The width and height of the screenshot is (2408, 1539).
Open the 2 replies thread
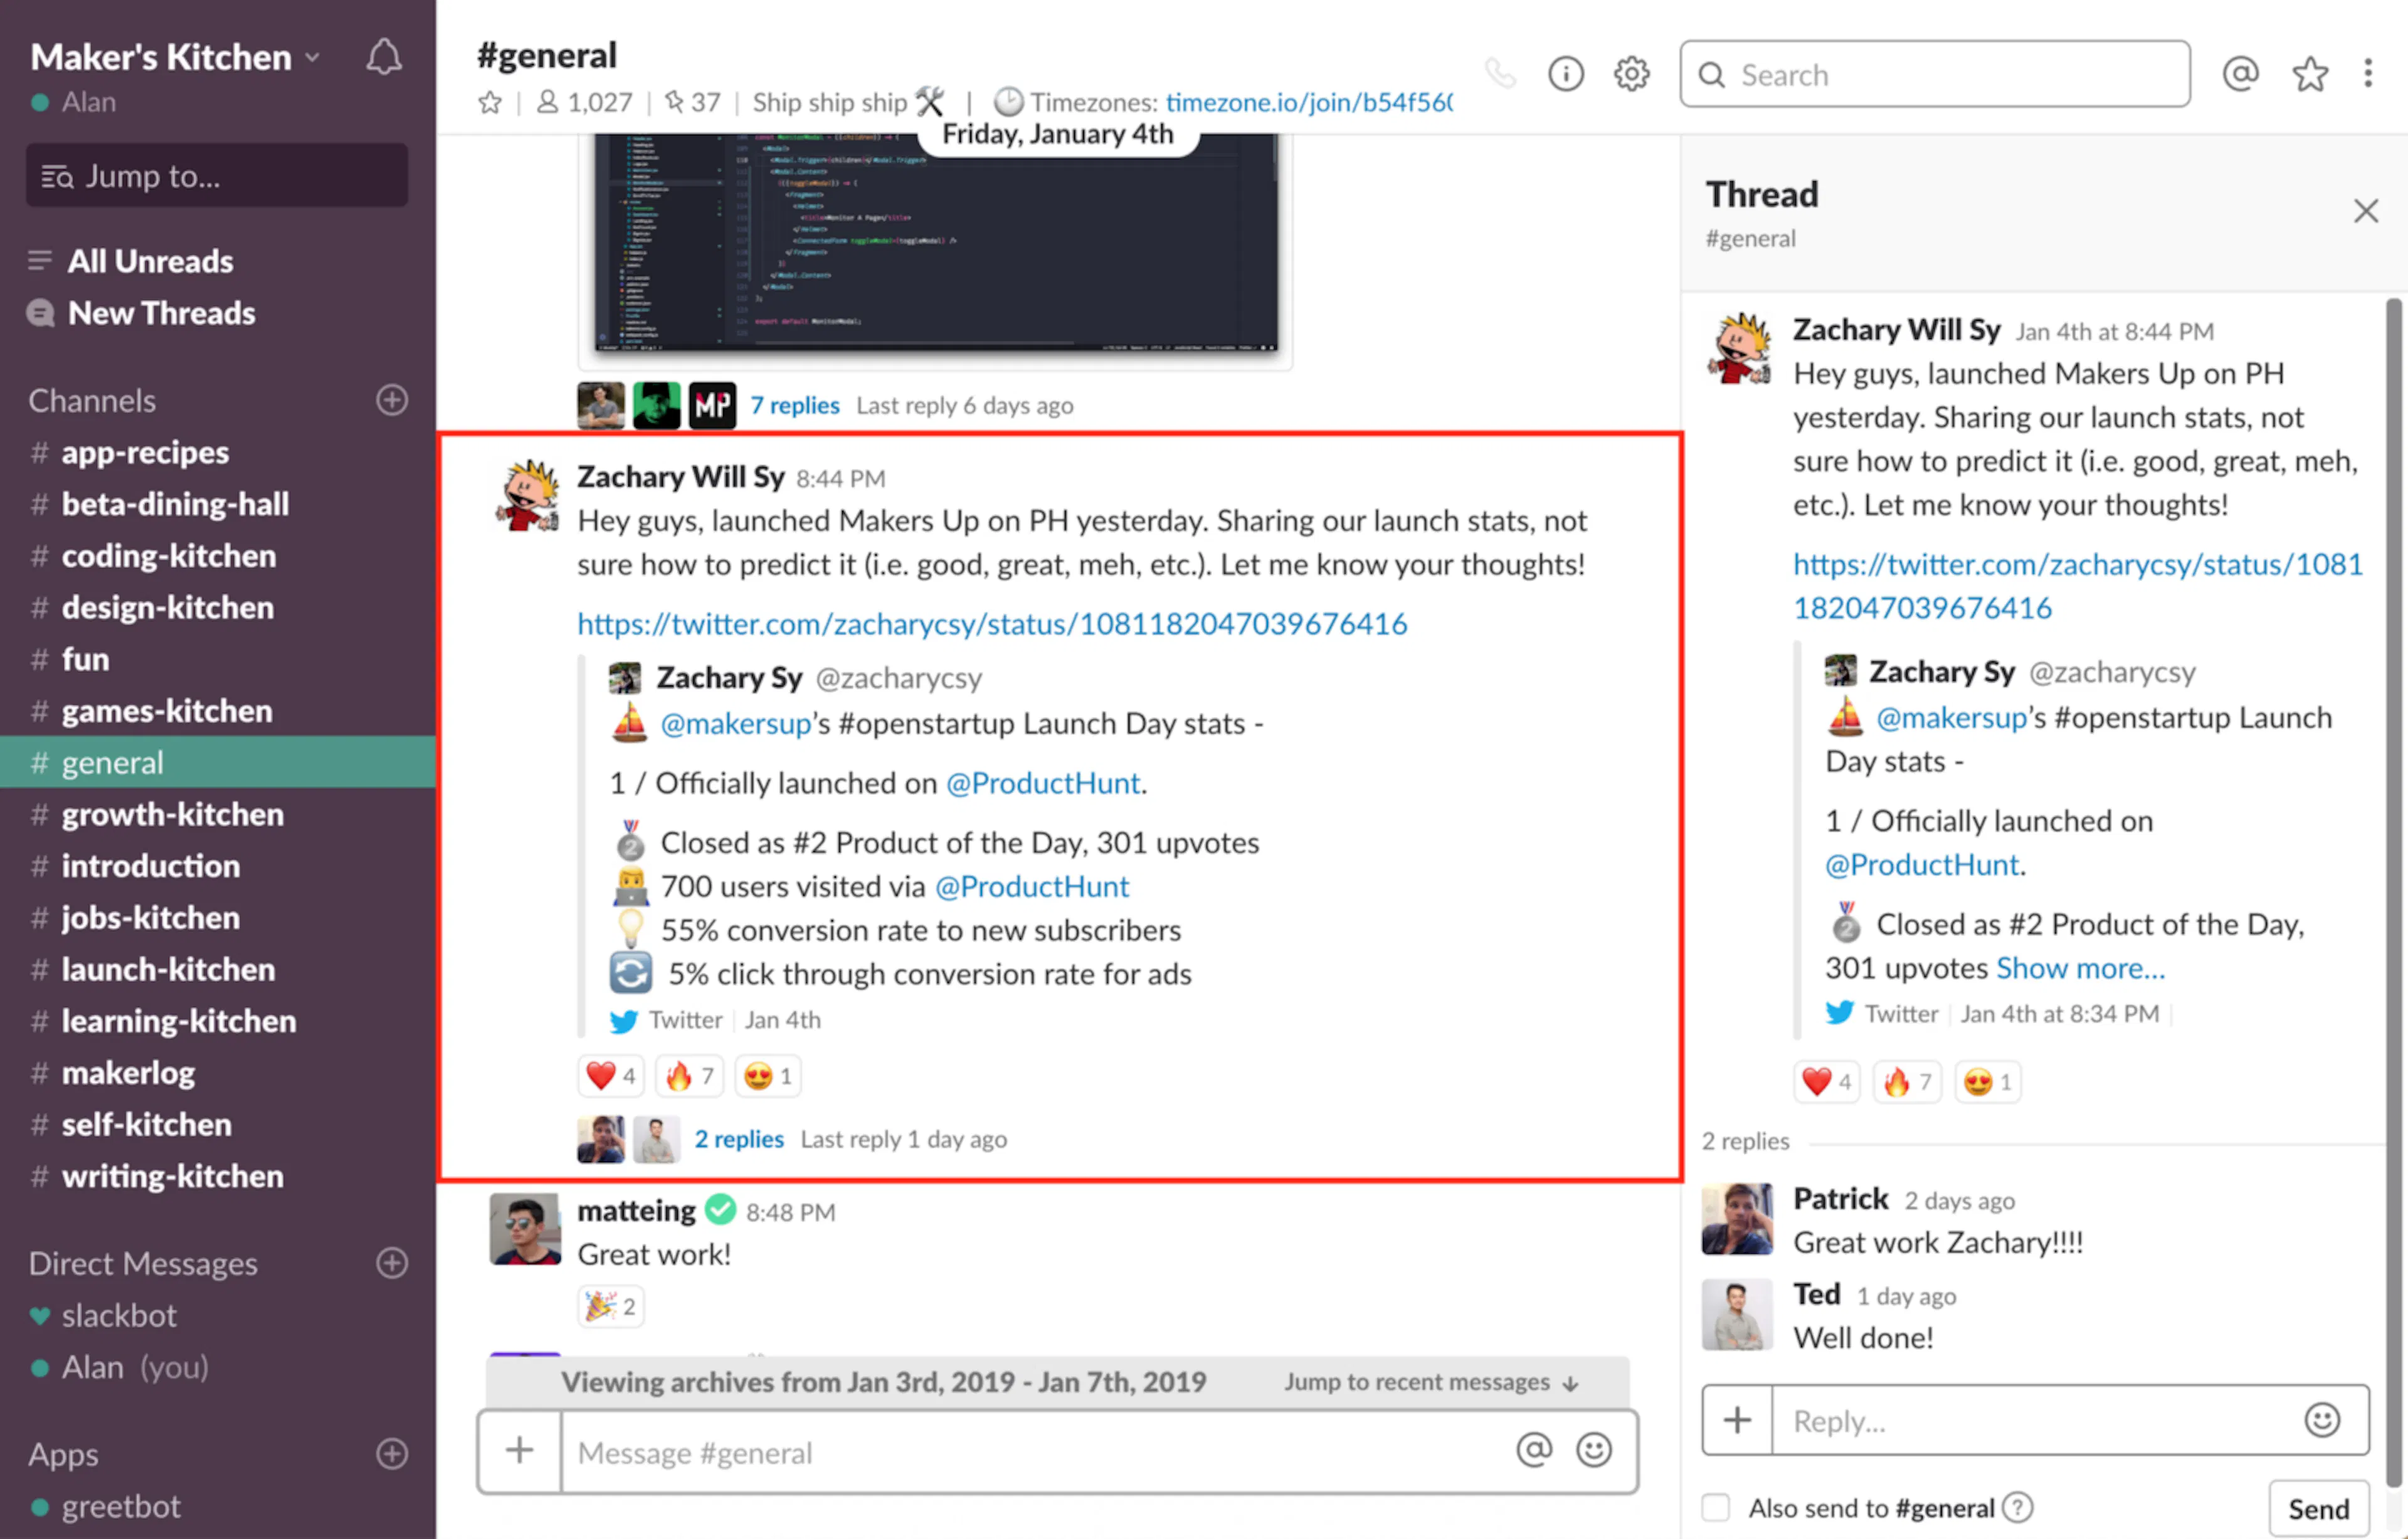coord(739,1139)
